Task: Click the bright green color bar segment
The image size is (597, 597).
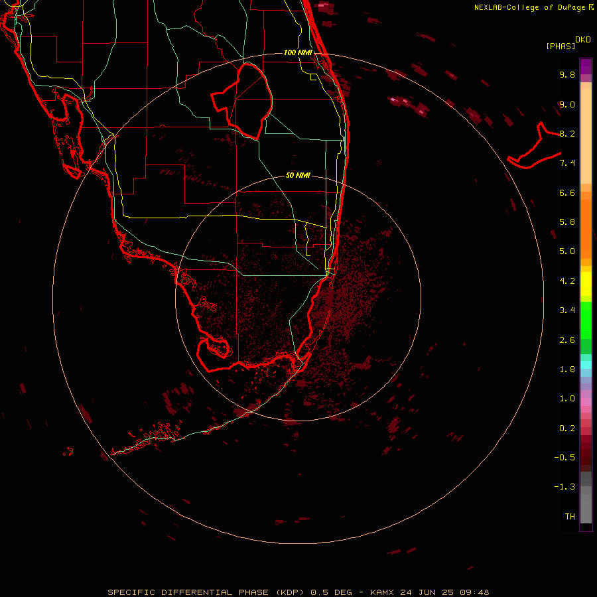Action: tap(586, 320)
